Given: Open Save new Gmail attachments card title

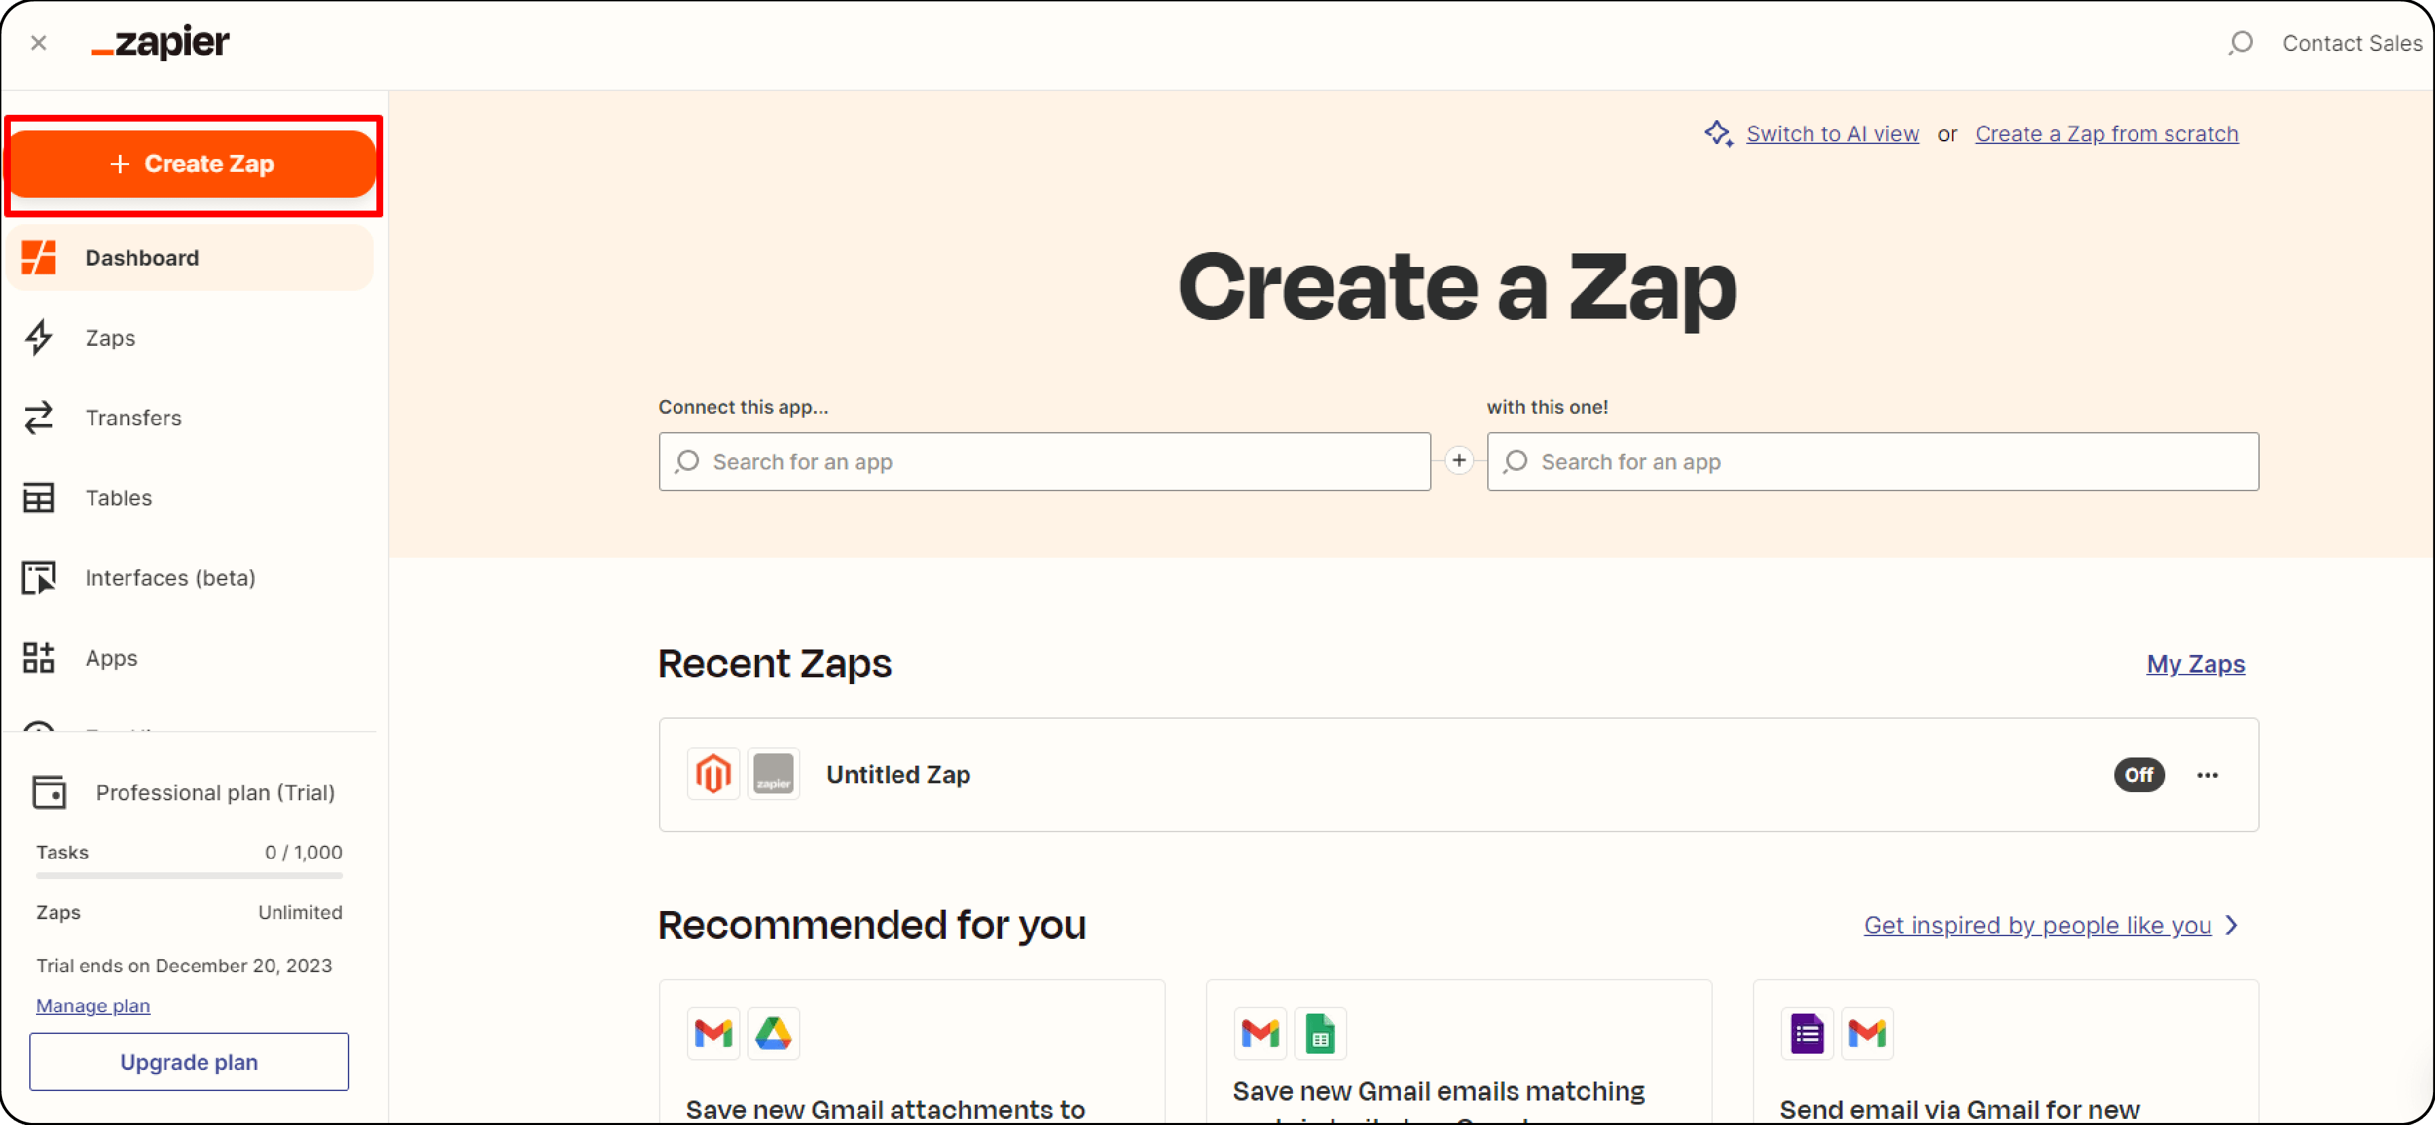Looking at the screenshot, I should click(x=885, y=1109).
